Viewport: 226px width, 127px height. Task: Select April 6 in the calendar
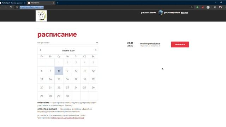(42, 71)
